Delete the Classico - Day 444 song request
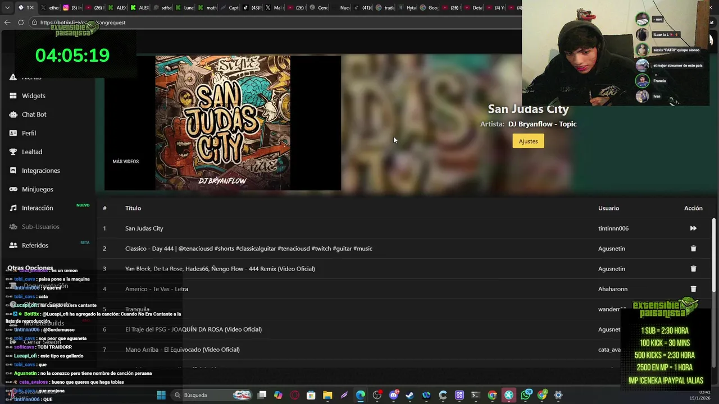The height and width of the screenshot is (404, 719). (693, 249)
